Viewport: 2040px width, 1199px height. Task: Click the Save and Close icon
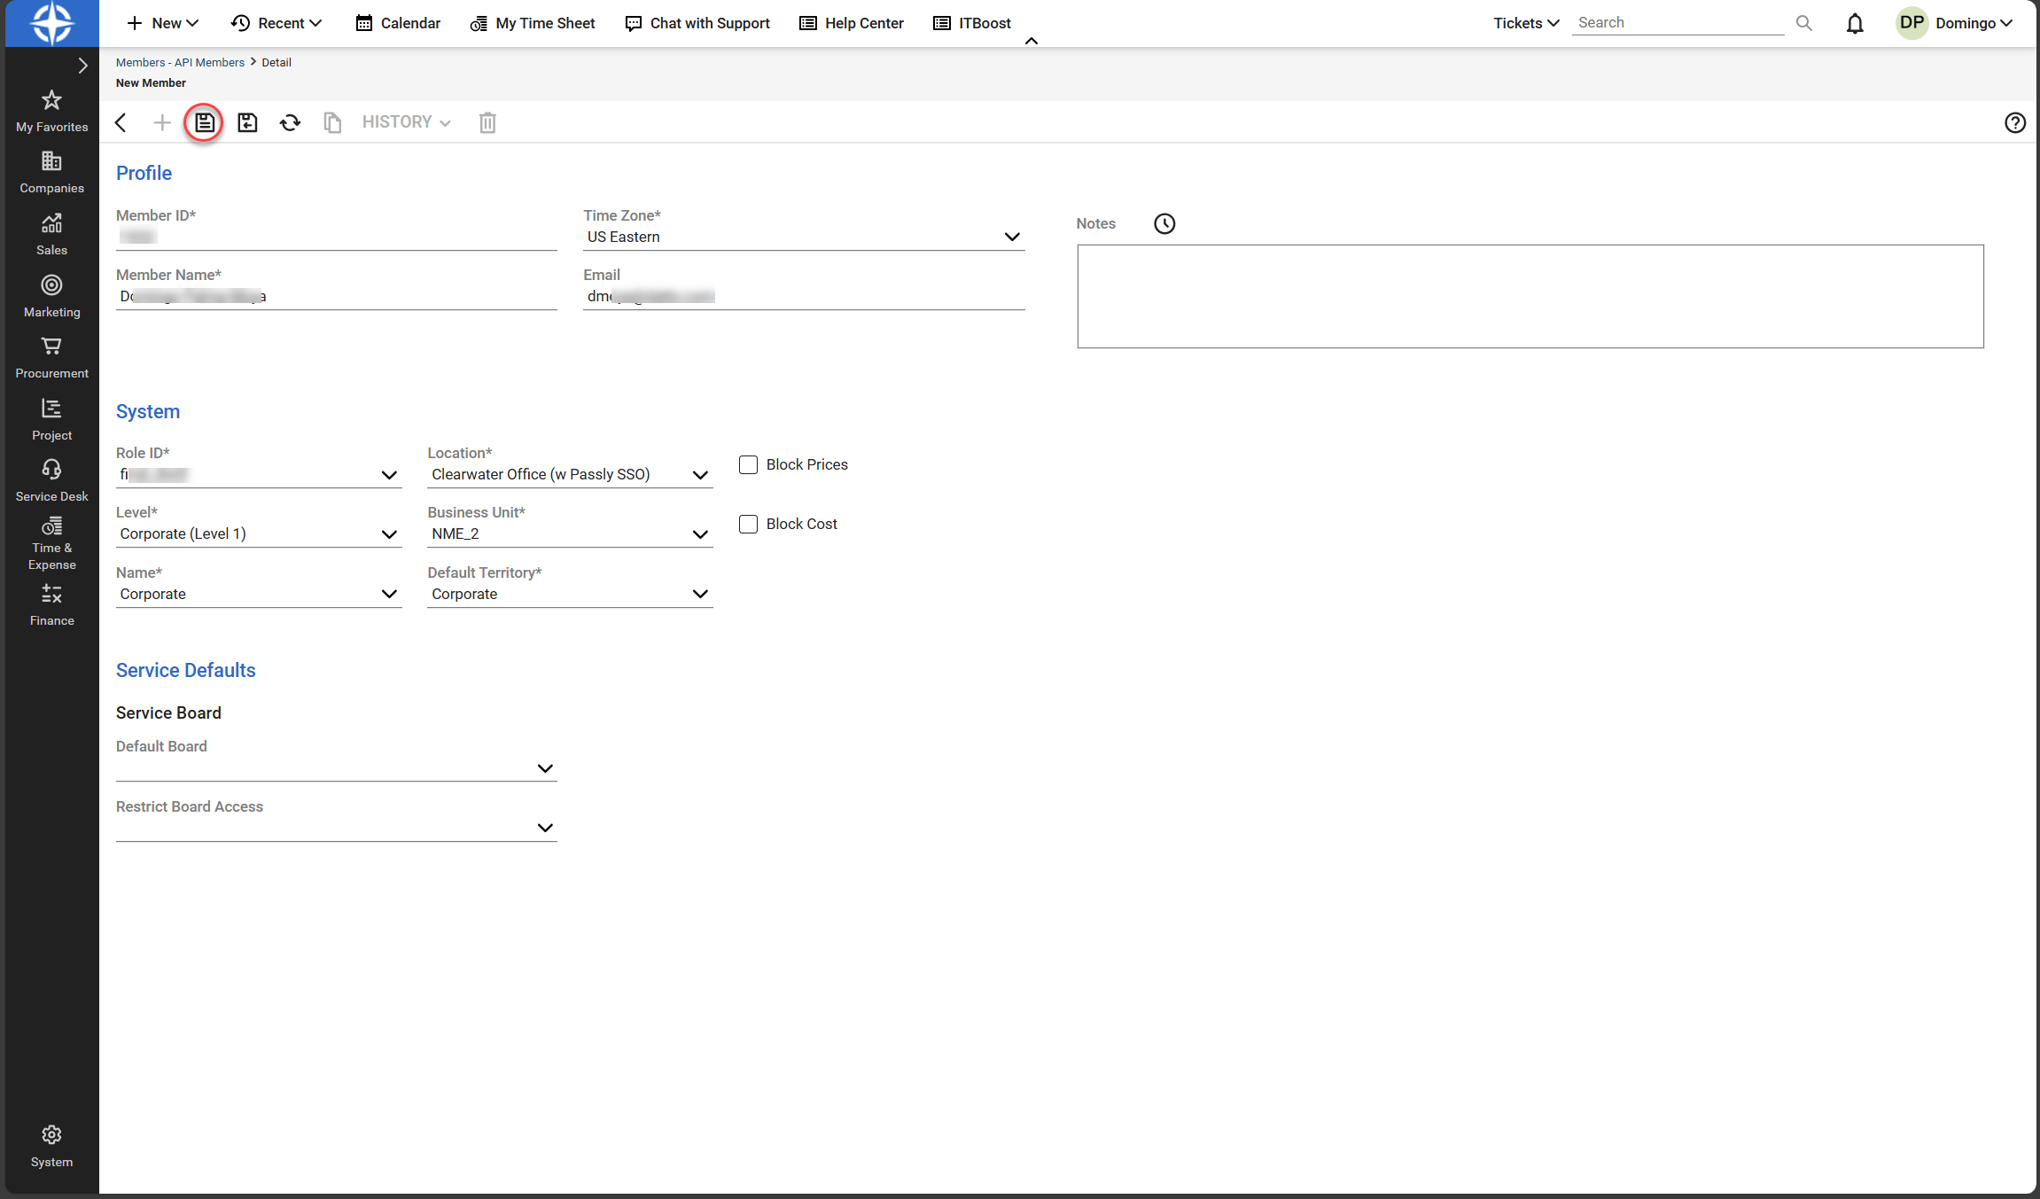247,122
